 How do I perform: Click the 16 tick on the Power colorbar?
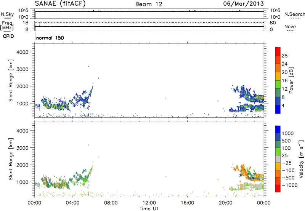click(x=284, y=81)
